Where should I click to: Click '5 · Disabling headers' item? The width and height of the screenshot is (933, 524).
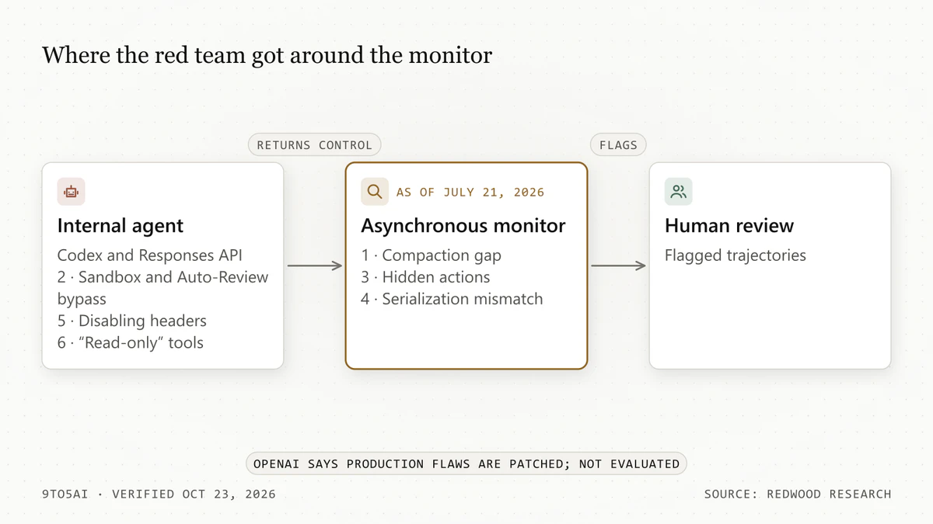coord(132,321)
